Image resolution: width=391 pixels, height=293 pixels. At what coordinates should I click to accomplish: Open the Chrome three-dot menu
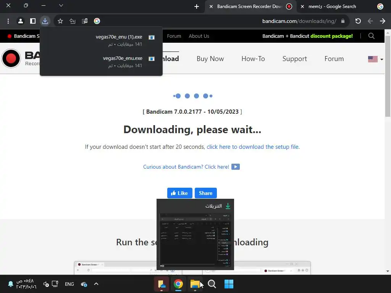pos(8,21)
